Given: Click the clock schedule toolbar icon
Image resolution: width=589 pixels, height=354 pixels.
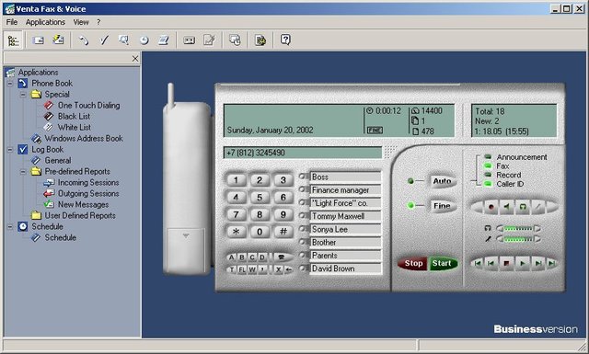Looking at the screenshot, I should pos(144,40).
